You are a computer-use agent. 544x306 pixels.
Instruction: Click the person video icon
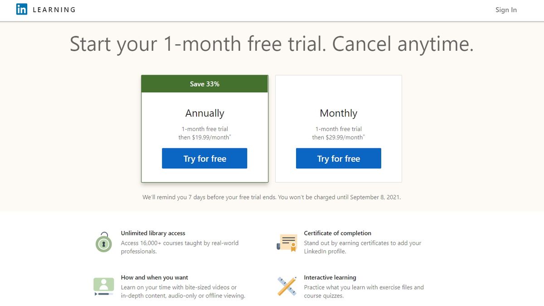coord(103,287)
